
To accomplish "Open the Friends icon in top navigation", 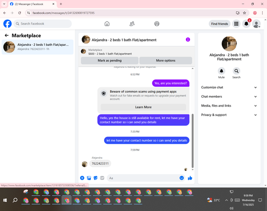I will (x=132, y=23).
